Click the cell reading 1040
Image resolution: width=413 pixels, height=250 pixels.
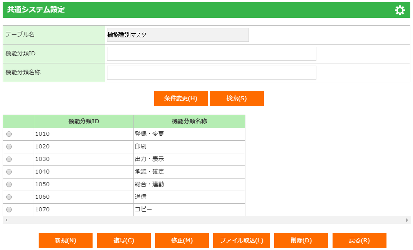(x=84, y=172)
